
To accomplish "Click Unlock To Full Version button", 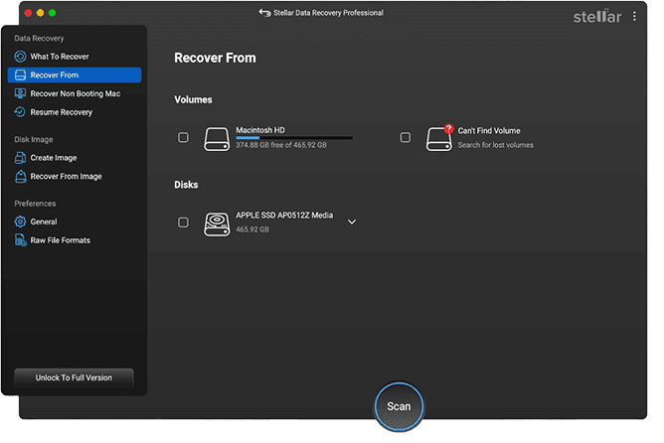I will pyautogui.click(x=75, y=377).
